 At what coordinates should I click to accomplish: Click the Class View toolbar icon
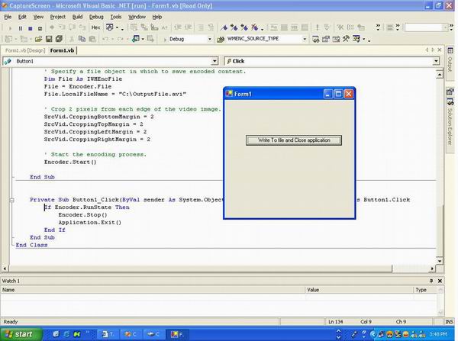[356, 39]
